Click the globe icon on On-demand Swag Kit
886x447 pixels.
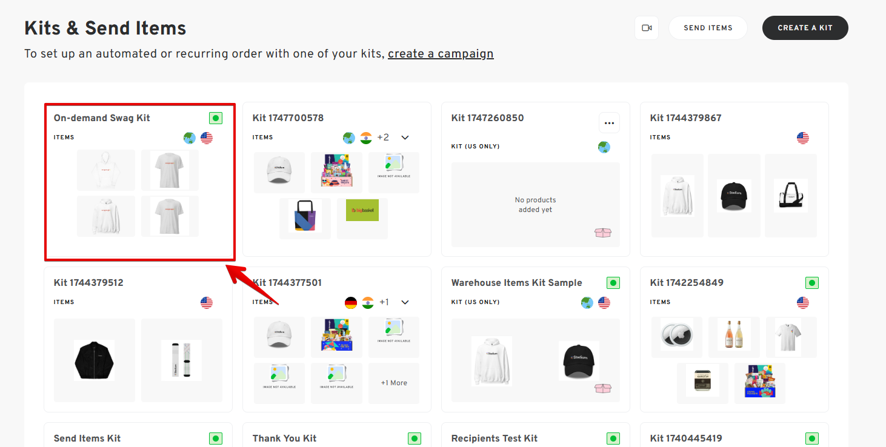(190, 138)
